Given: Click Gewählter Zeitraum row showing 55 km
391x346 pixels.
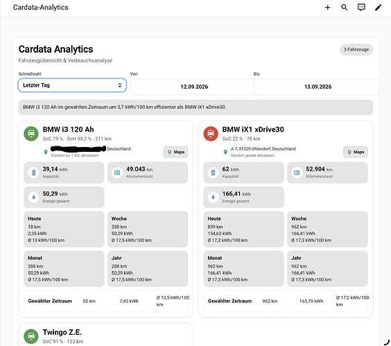Looking at the screenshot, I should [106, 301].
